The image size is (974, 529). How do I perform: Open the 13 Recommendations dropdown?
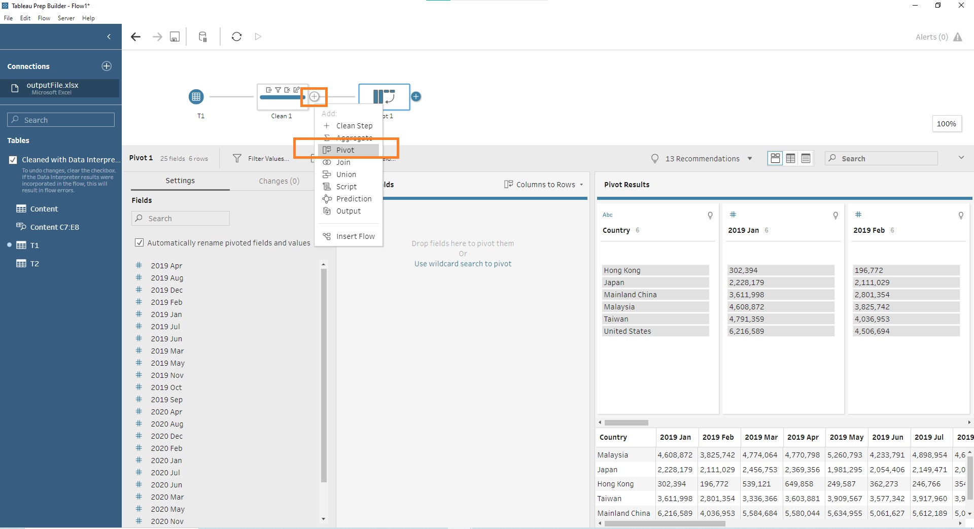[x=702, y=159]
